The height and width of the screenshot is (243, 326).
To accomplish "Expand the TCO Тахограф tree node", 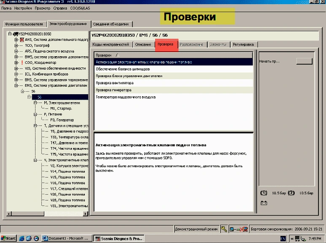I will click(16, 45).
